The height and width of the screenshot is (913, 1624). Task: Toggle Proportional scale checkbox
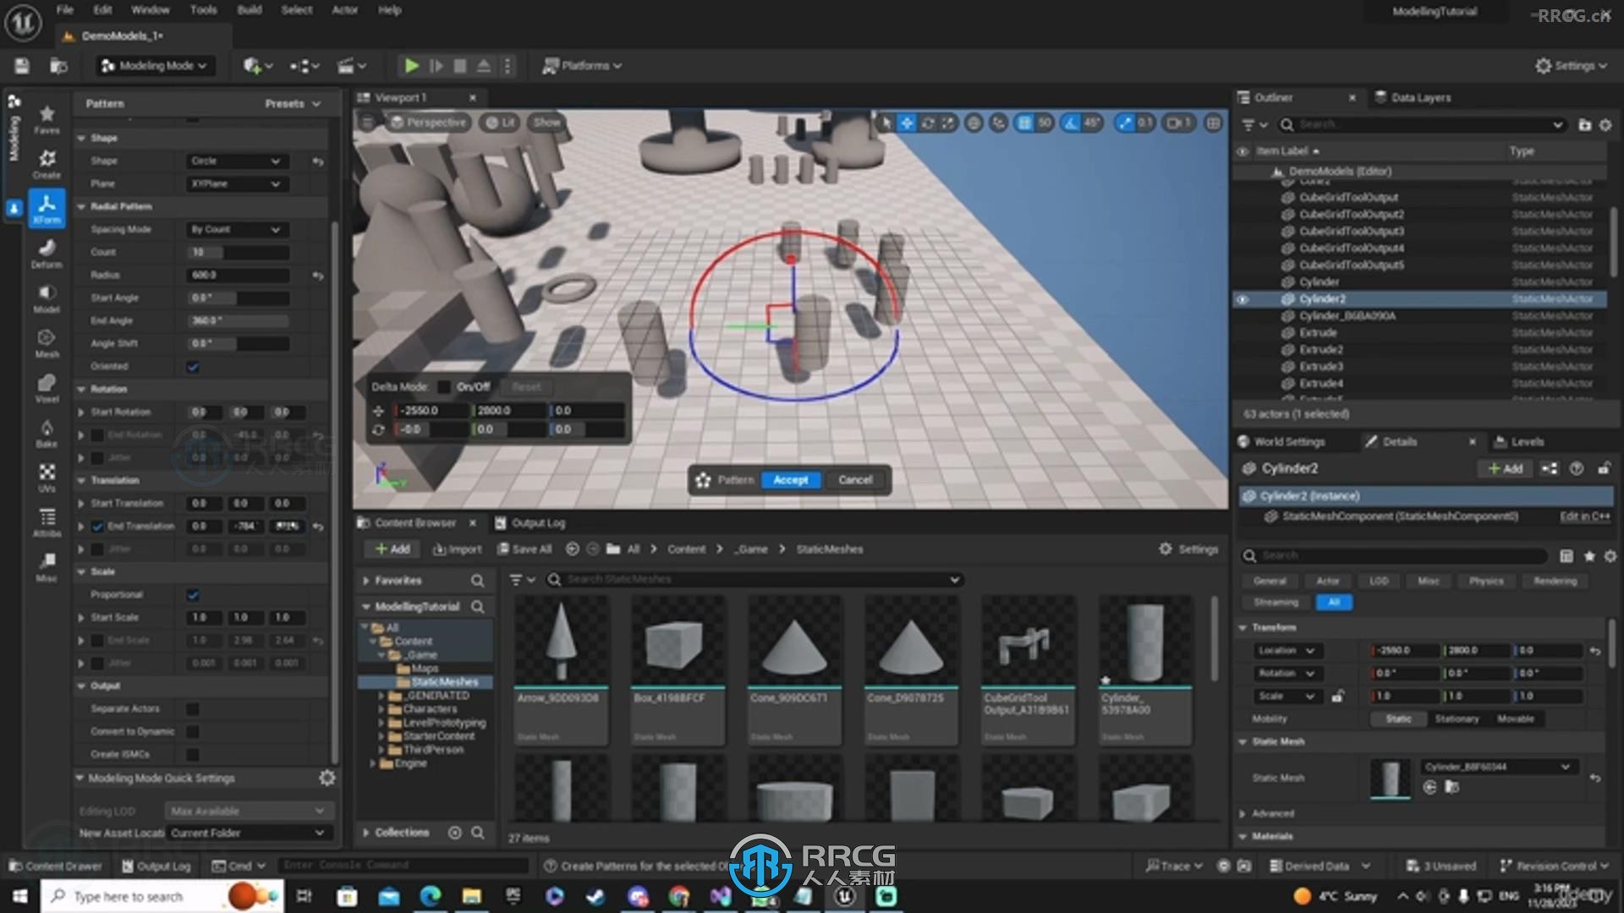(x=193, y=595)
